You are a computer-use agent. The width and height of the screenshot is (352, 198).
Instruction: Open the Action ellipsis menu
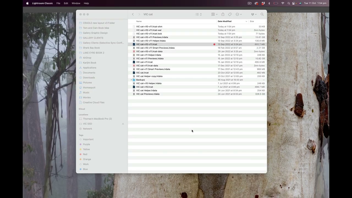(x=238, y=14)
